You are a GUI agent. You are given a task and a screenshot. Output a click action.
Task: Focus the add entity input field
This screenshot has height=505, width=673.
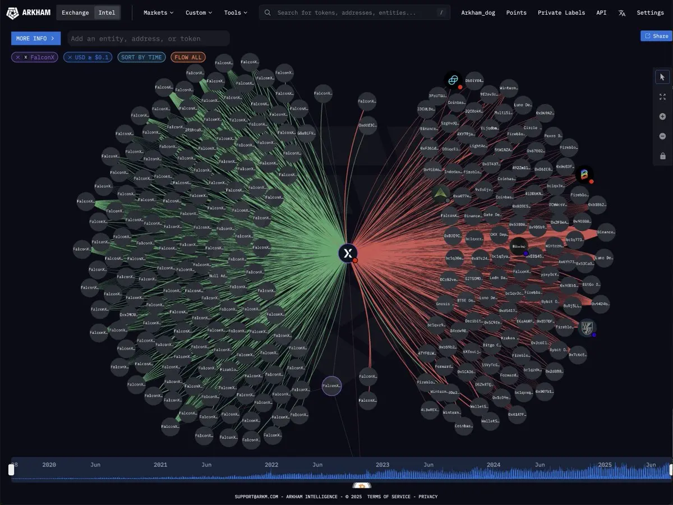149,38
